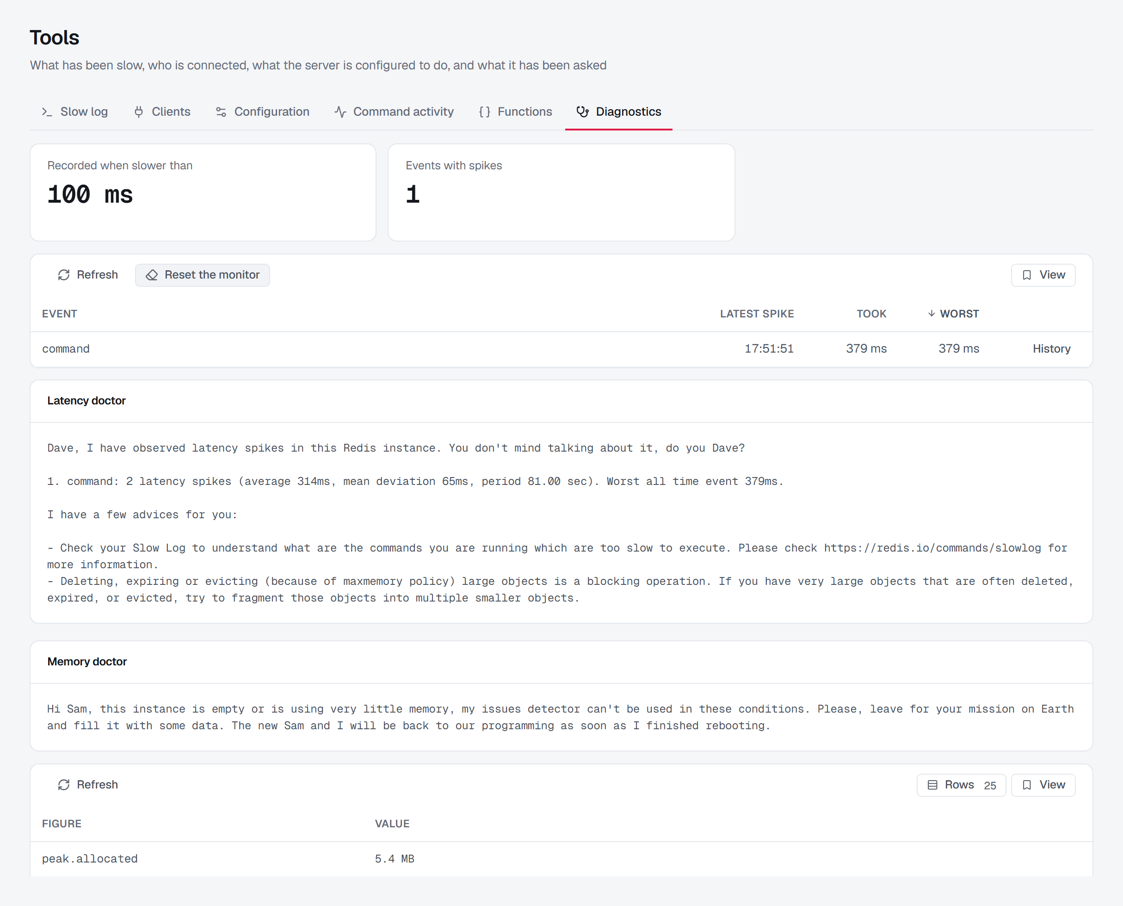Click the eraser icon on Reset the monitor
Viewport: 1123px width, 906px height.
pyautogui.click(x=152, y=275)
